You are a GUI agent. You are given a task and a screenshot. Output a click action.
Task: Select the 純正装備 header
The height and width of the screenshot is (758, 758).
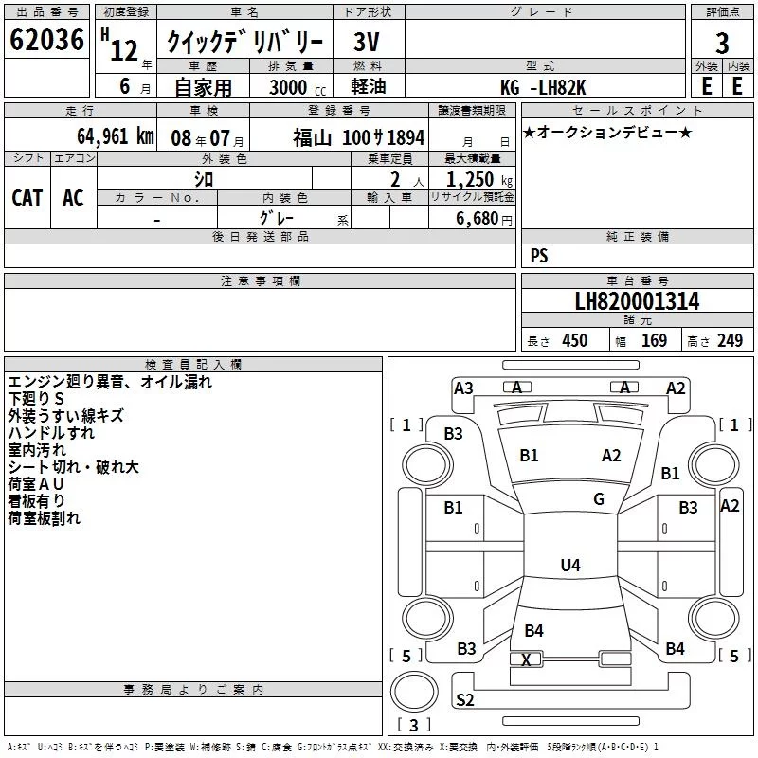pos(637,236)
